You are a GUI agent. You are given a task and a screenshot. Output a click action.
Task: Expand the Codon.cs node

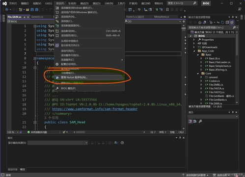(201, 81)
